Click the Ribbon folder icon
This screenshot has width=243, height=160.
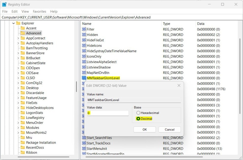pyautogui.click(x=23, y=152)
